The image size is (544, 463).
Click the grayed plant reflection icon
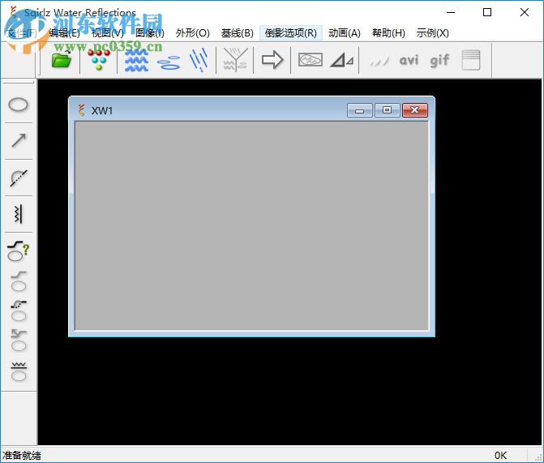(235, 60)
